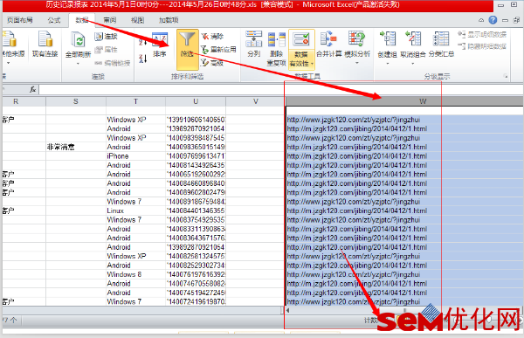The width and height of the screenshot is (524, 338).
Task: Click 隐藏明细数据 (Hide Detail)
Action: pyautogui.click(x=482, y=46)
